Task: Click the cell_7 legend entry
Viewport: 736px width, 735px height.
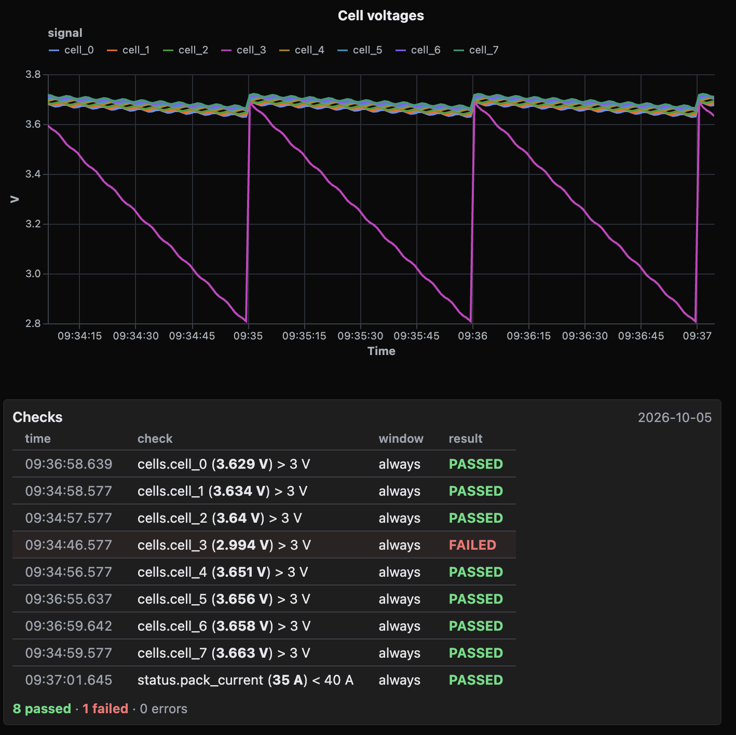Action: [x=476, y=50]
